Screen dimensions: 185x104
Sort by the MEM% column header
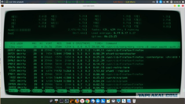(x=87, y=43)
